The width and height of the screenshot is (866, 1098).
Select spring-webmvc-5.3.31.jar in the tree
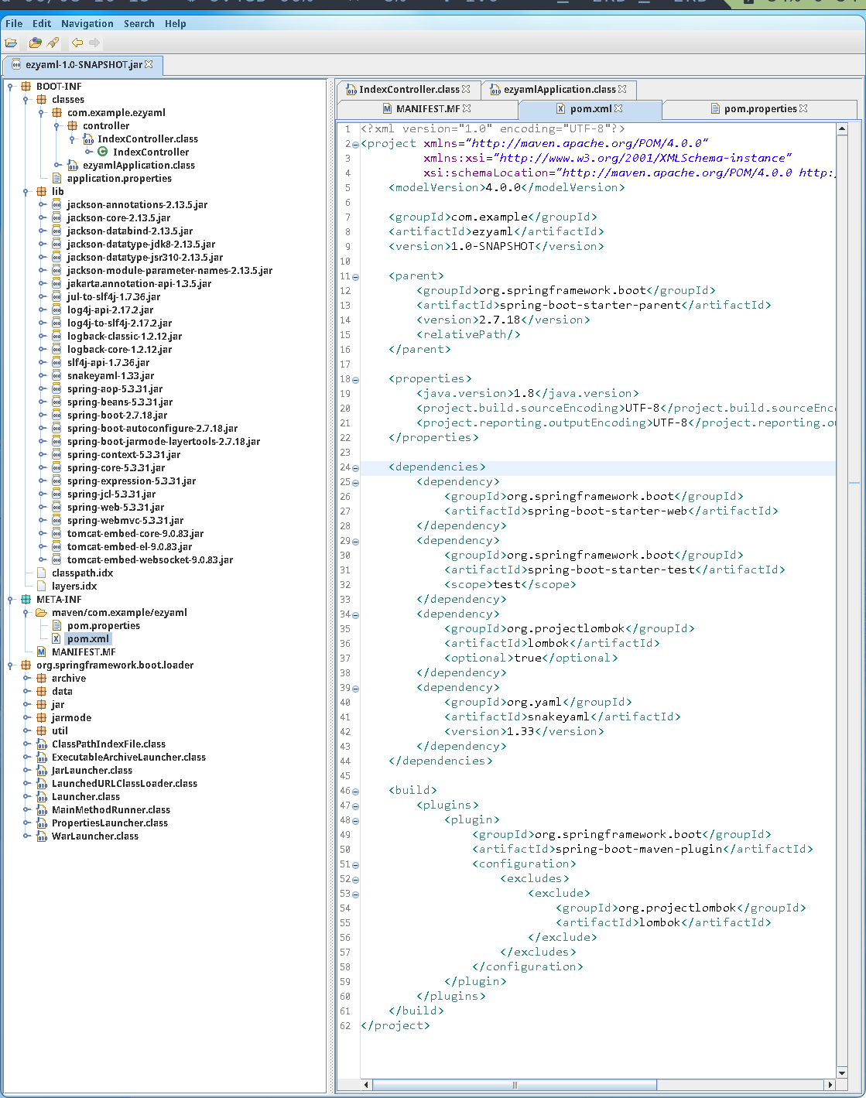click(x=125, y=521)
